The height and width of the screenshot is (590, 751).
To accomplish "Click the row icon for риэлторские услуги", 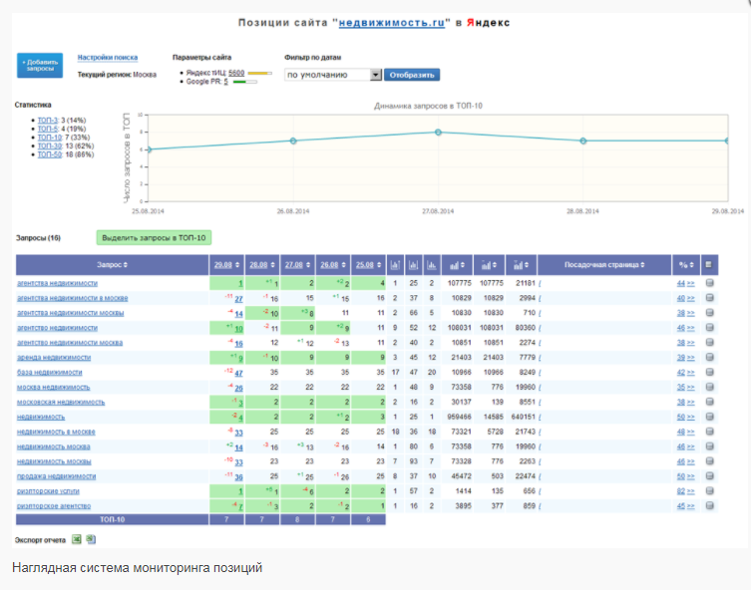I will coord(710,490).
